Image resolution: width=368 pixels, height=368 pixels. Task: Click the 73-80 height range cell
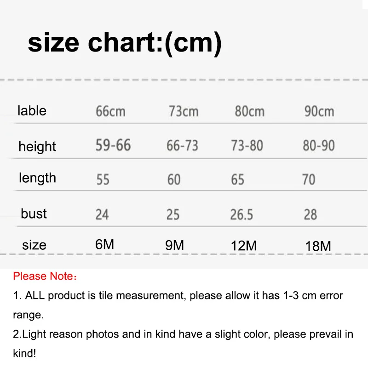coord(247,146)
